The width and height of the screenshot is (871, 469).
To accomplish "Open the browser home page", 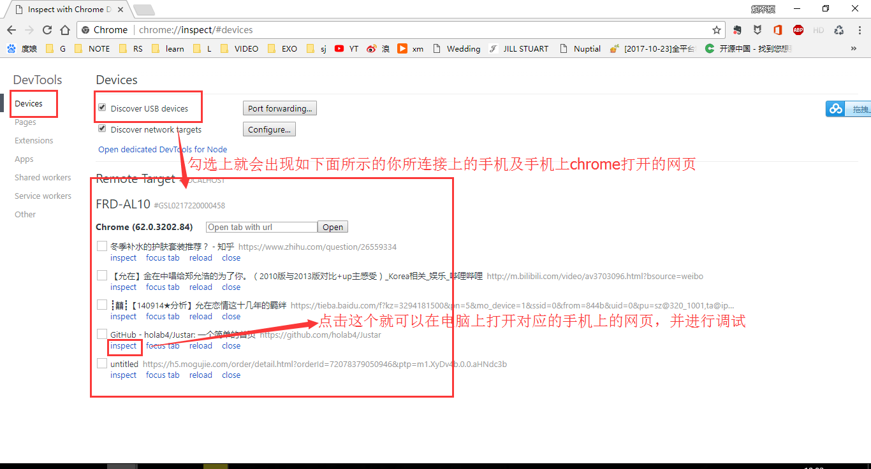I will [64, 30].
